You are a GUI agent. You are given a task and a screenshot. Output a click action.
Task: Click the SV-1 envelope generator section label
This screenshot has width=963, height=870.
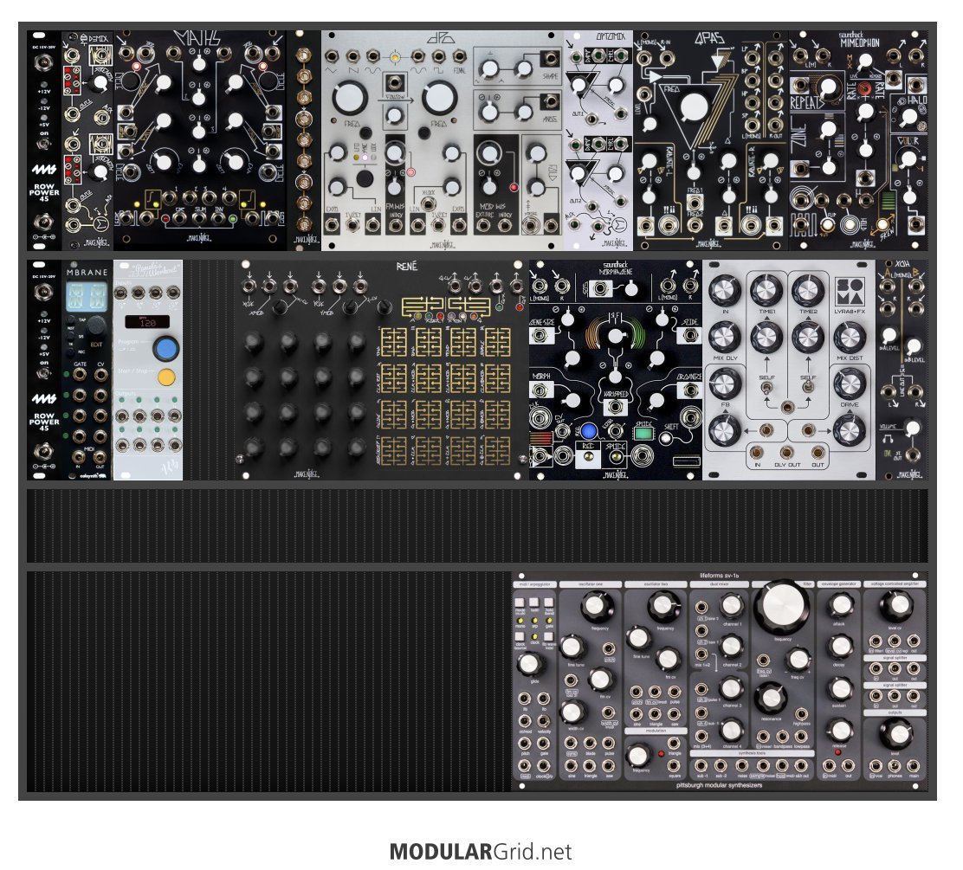click(839, 583)
